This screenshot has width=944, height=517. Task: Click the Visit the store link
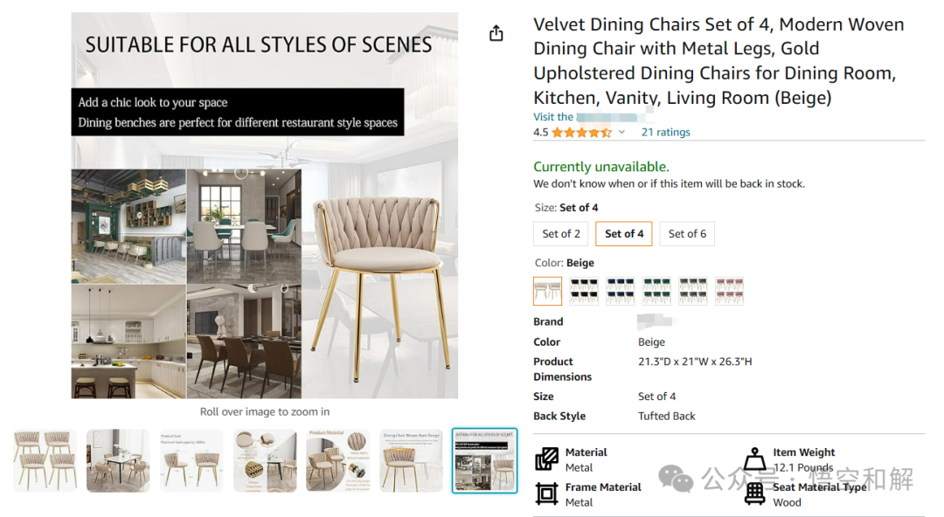pos(587,117)
